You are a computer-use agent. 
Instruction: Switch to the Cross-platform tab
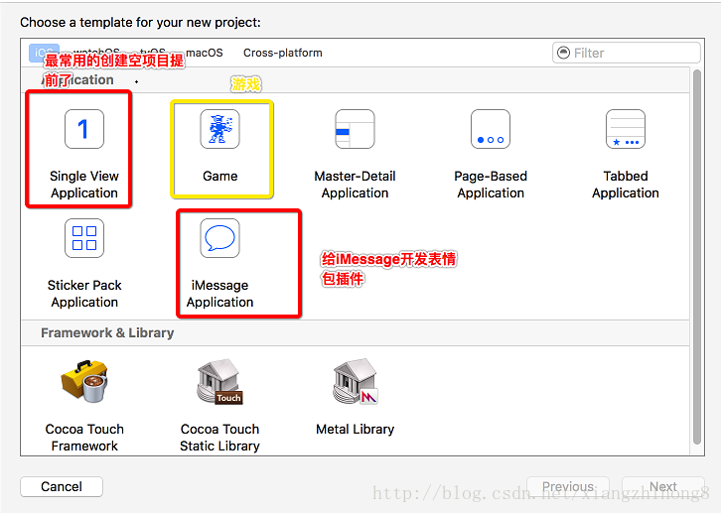tap(283, 53)
